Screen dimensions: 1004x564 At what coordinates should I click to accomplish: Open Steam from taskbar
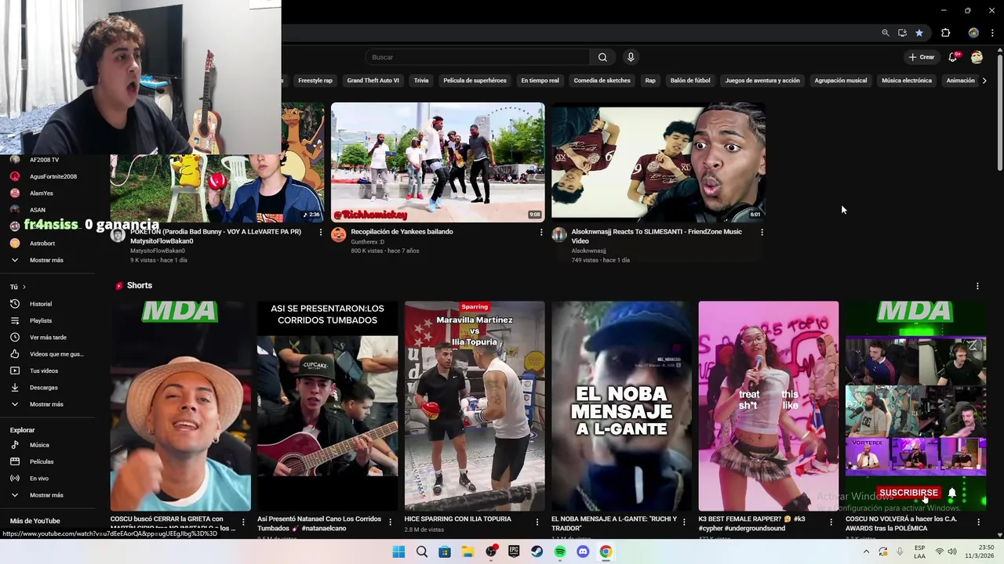[537, 551]
